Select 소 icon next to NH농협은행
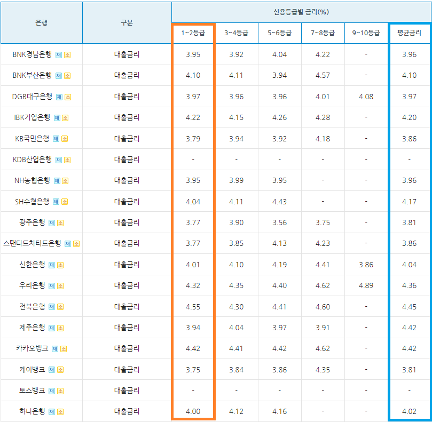Screen dimensions: 432x422 pos(65,181)
